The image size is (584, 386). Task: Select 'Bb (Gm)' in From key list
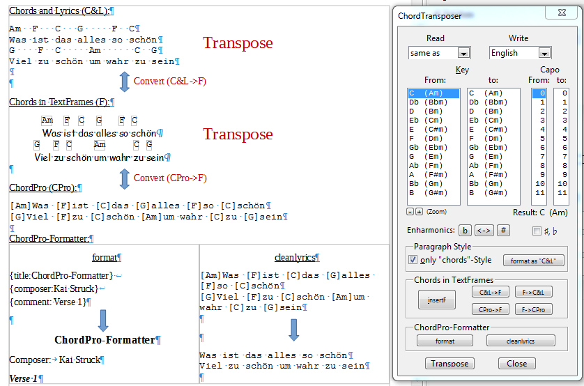434,184
